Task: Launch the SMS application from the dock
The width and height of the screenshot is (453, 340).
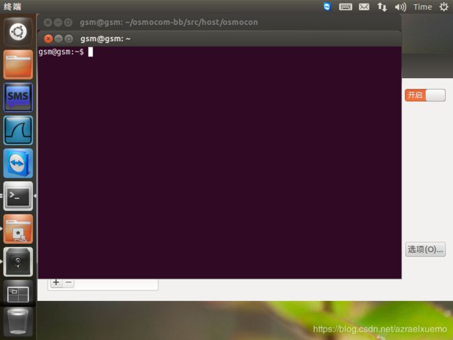Action: tap(18, 98)
